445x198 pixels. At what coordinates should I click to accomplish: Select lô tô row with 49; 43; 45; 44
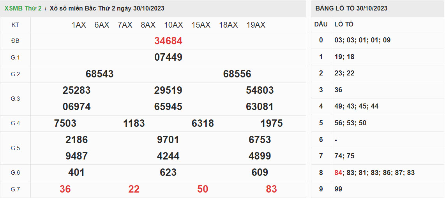(x=356, y=106)
